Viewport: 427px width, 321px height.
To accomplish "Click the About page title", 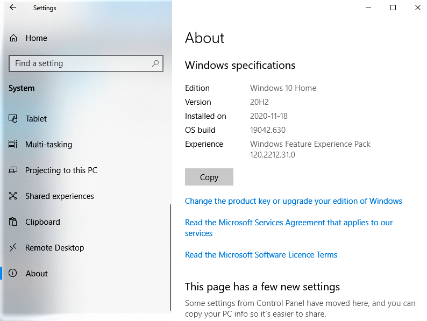I will click(205, 38).
